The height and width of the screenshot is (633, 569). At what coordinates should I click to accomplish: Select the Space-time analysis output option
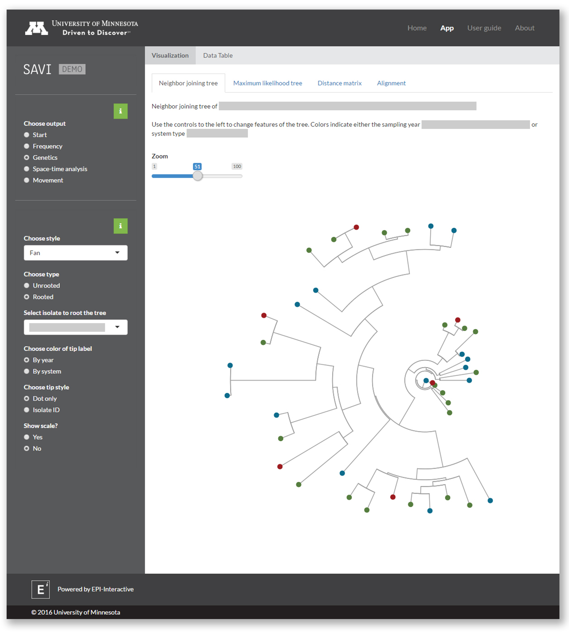tap(26, 169)
